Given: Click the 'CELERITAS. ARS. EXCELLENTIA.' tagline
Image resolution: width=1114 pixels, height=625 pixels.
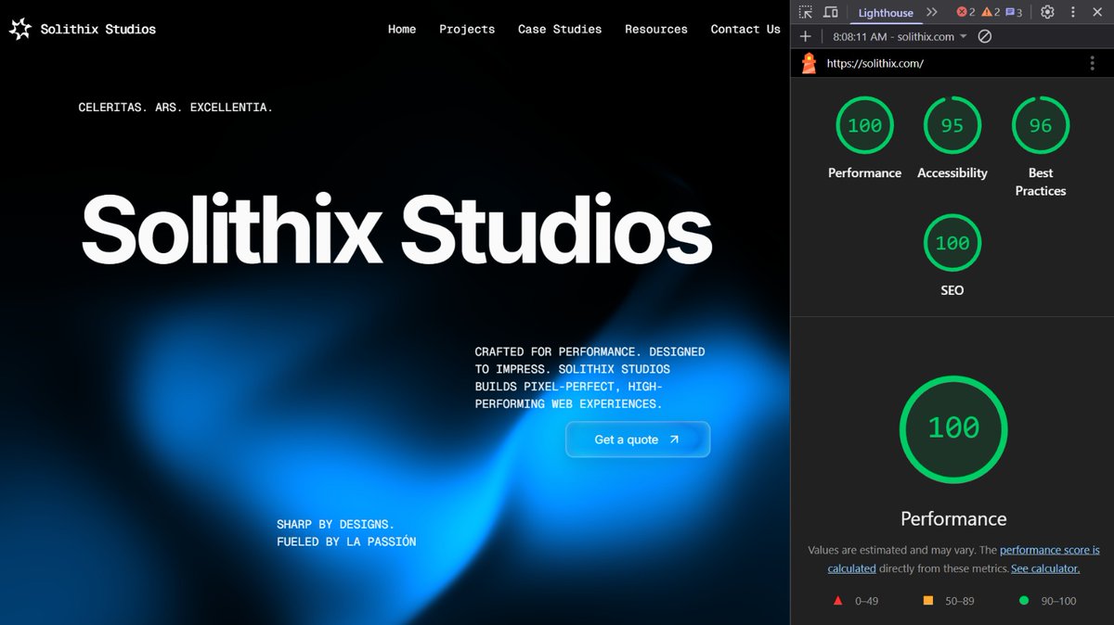Looking at the screenshot, I should click(175, 108).
